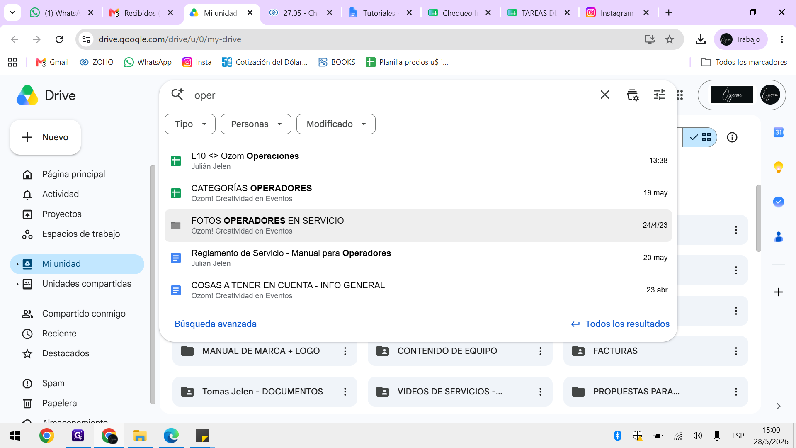796x448 pixels.
Task: Open more options for PROPUESTAS PARA folder
Action: tap(736, 392)
